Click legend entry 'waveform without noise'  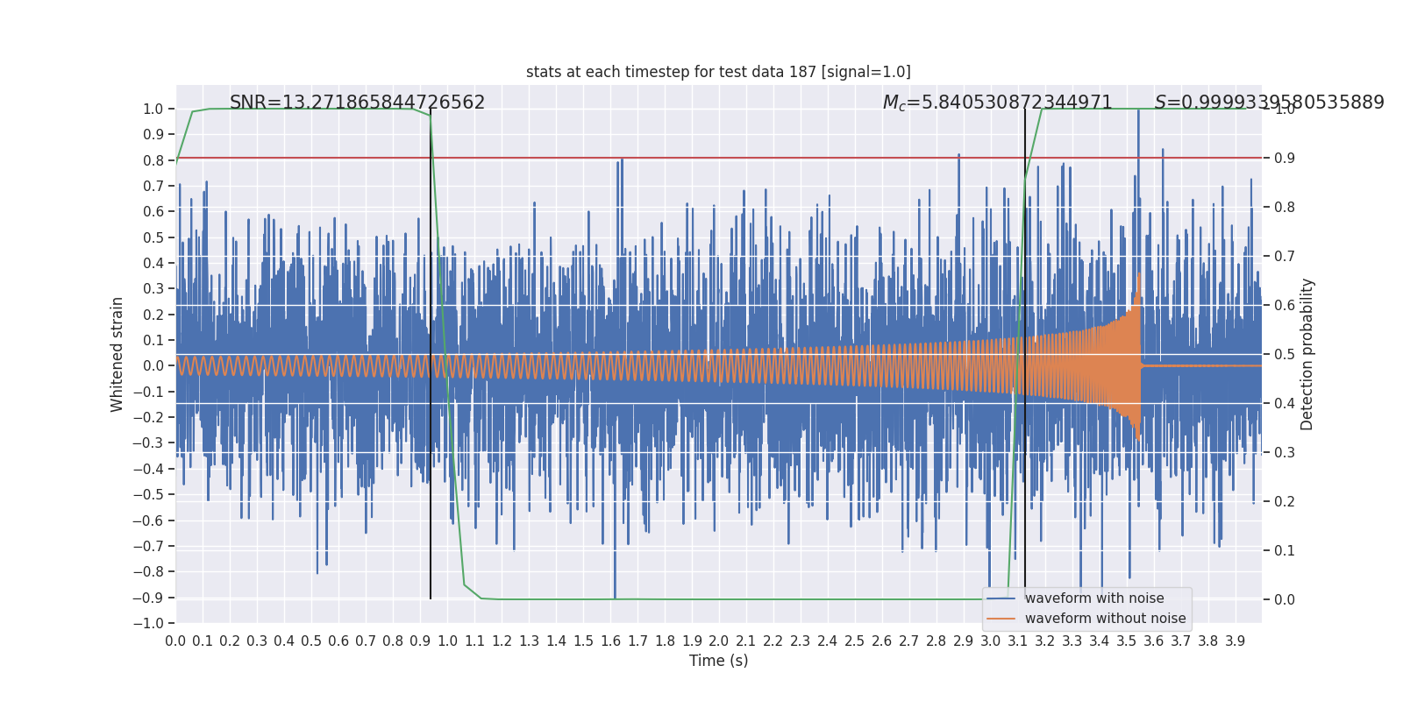pyautogui.click(x=1105, y=619)
